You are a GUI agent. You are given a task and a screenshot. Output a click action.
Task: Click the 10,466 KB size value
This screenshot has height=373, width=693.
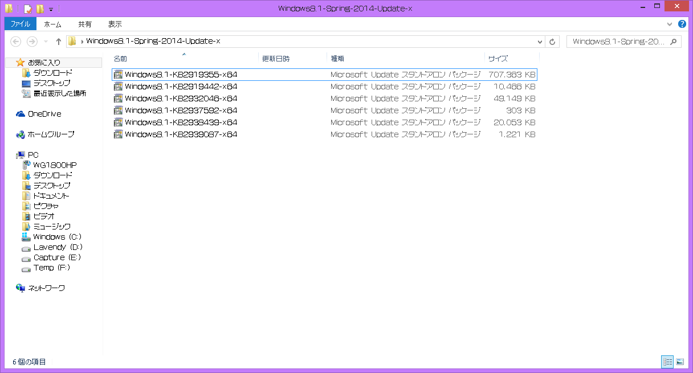[x=515, y=87]
